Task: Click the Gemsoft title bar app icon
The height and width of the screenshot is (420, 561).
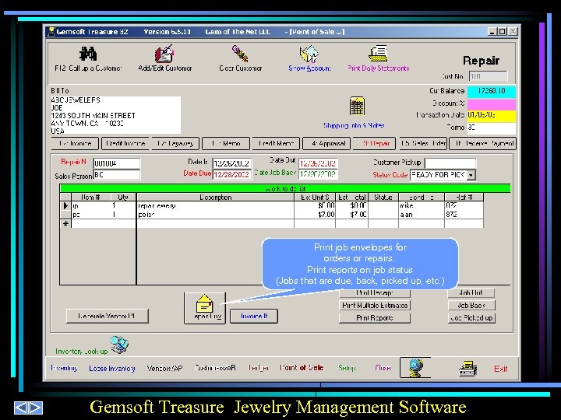Action: (51, 31)
